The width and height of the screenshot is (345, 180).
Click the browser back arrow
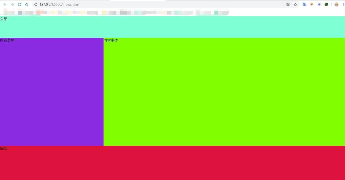point(5,4)
